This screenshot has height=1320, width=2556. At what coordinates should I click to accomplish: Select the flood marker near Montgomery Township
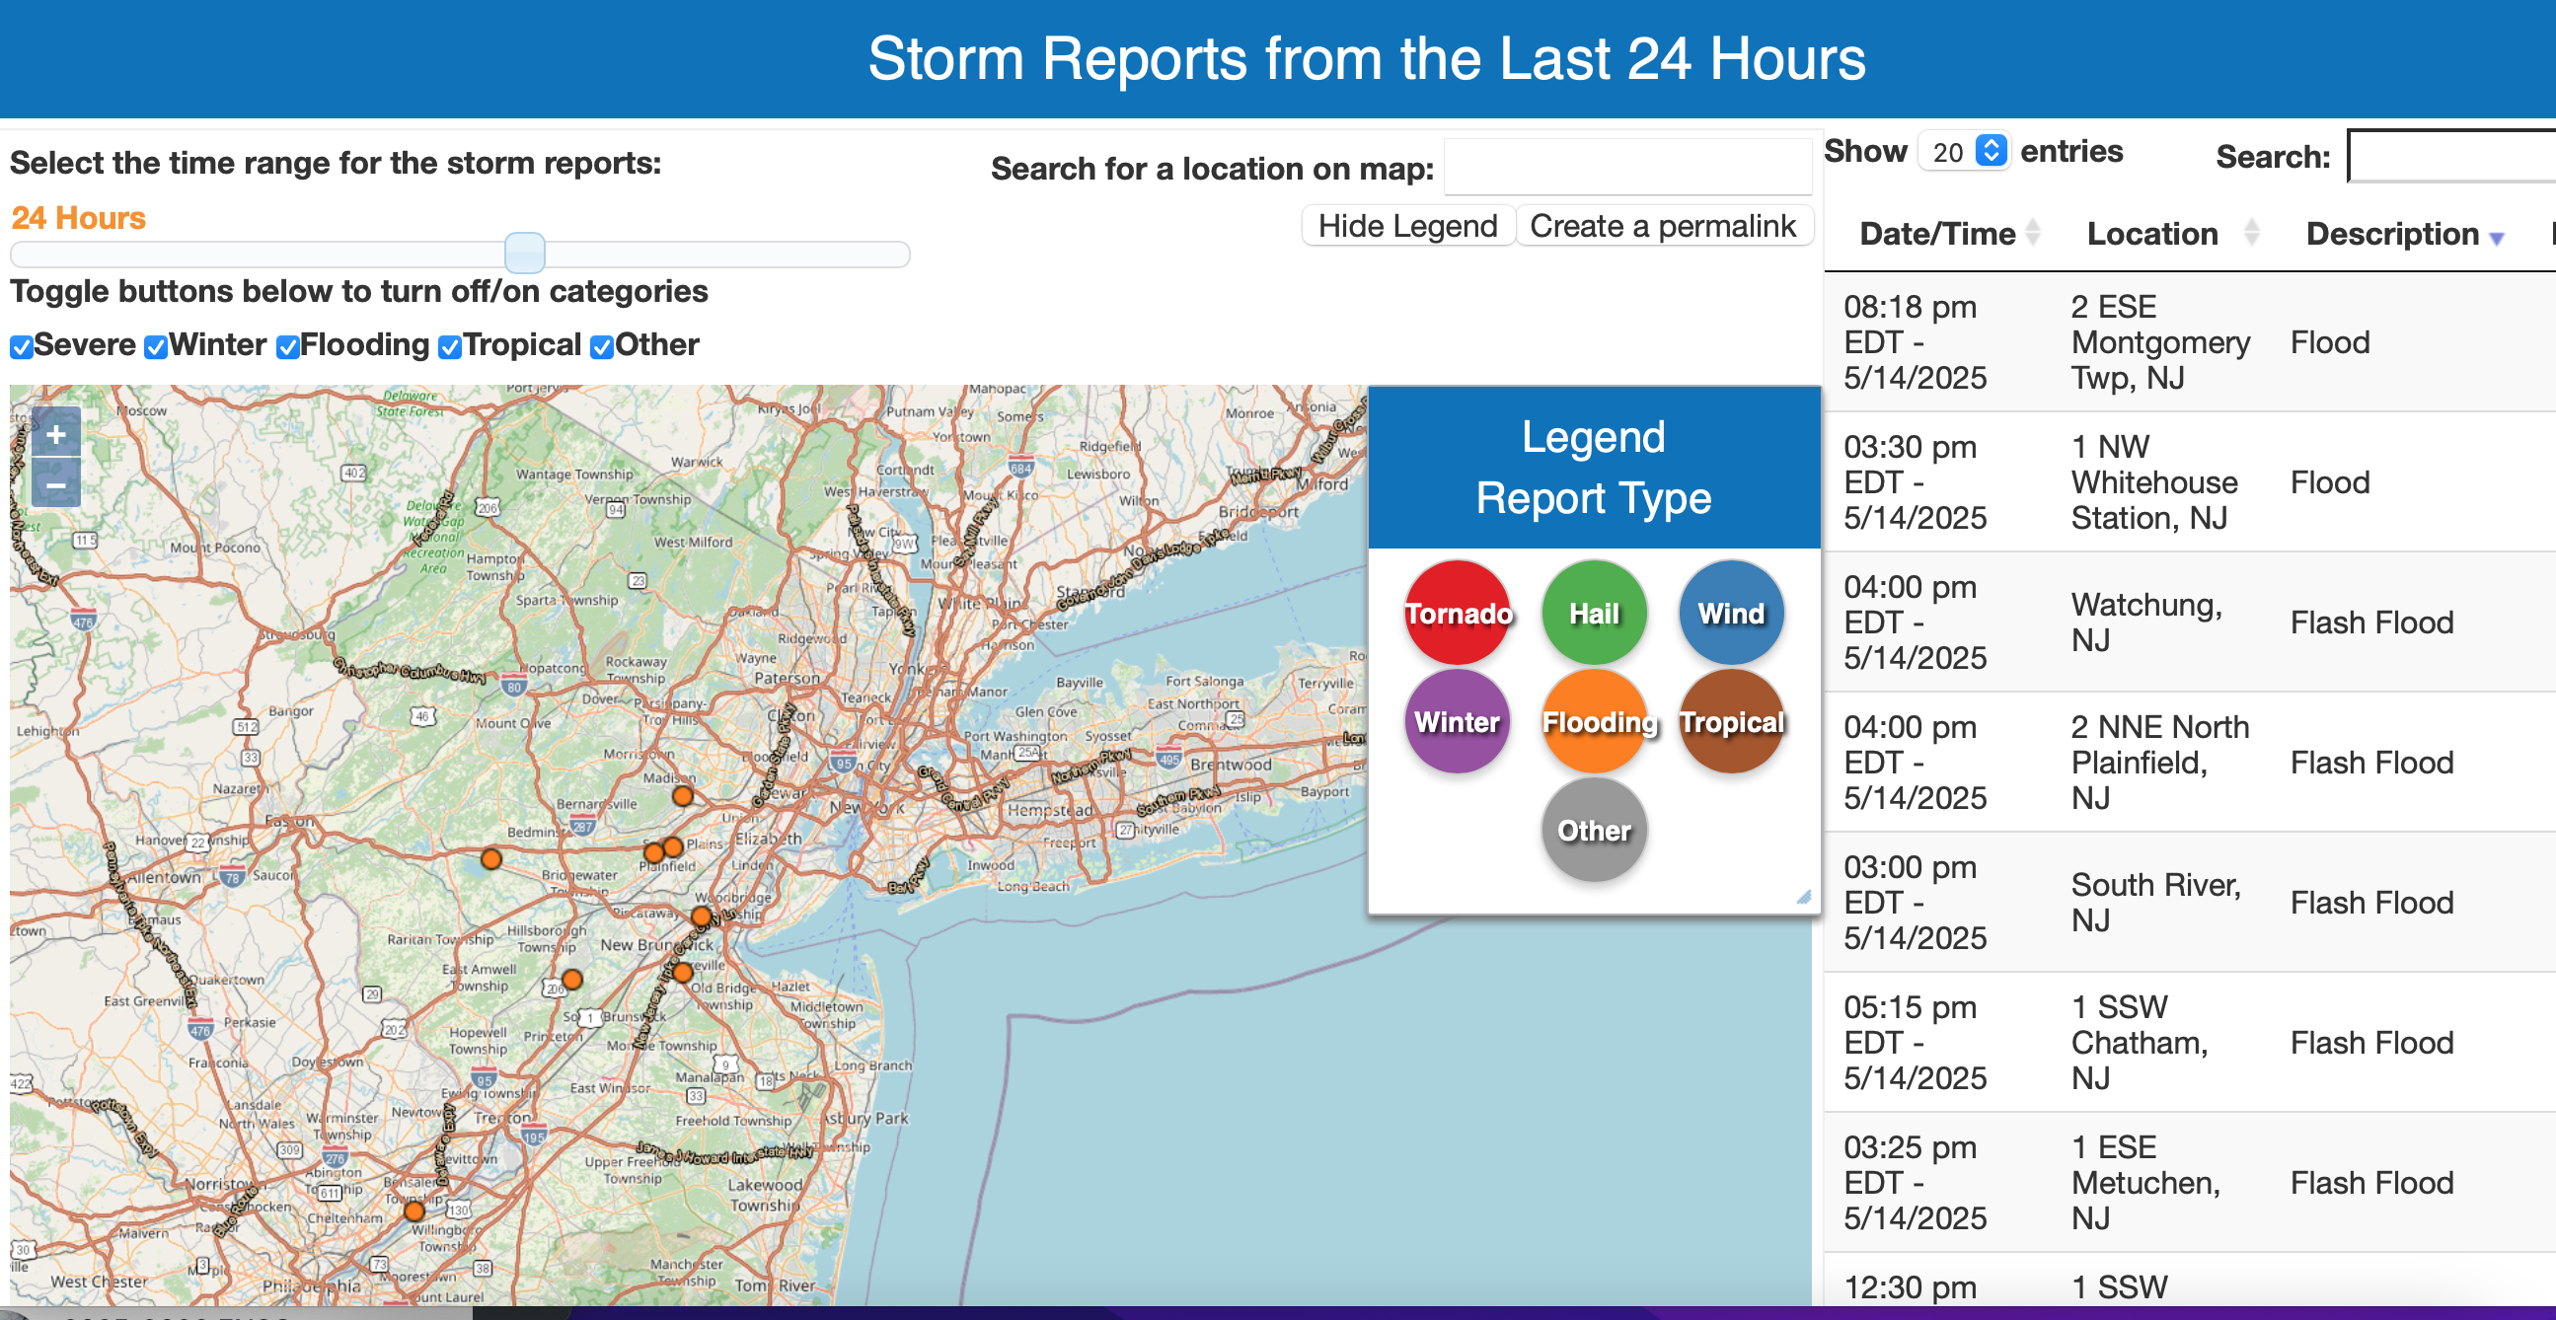click(571, 980)
